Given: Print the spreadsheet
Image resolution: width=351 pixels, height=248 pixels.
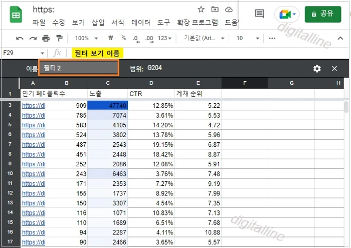Looking at the screenshot, I should pos(46,39).
